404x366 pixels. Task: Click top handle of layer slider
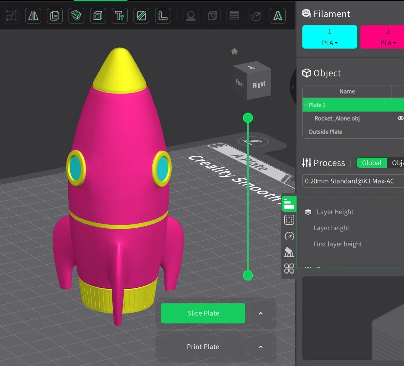(x=248, y=118)
